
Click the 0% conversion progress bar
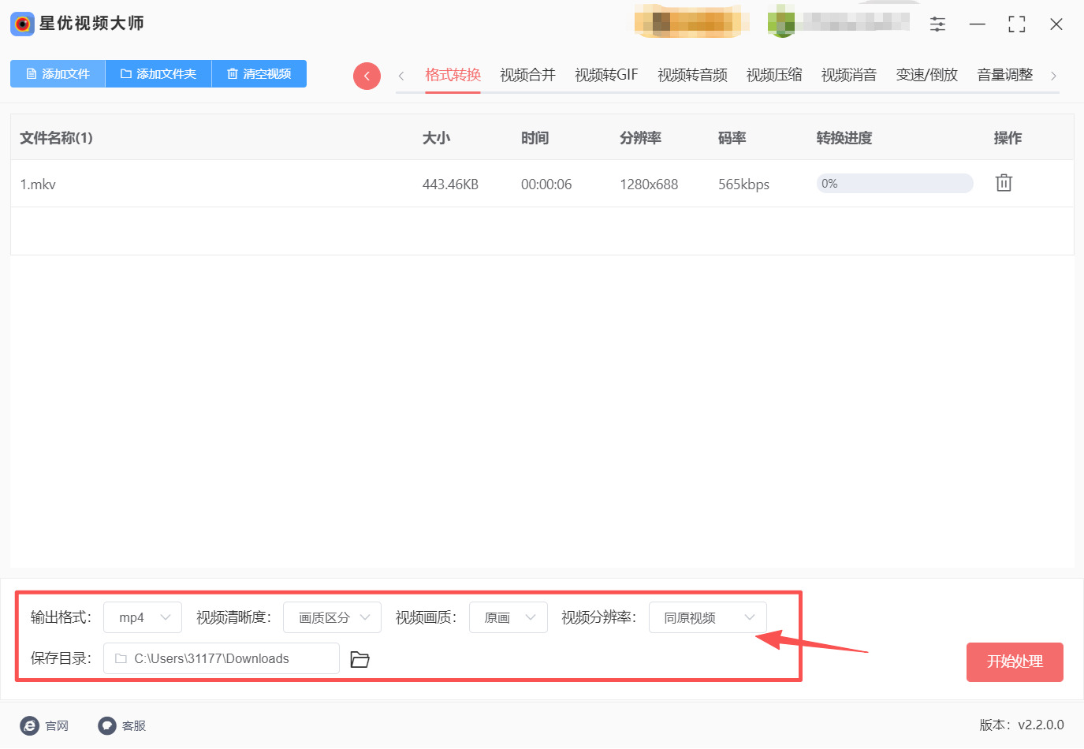coord(895,183)
